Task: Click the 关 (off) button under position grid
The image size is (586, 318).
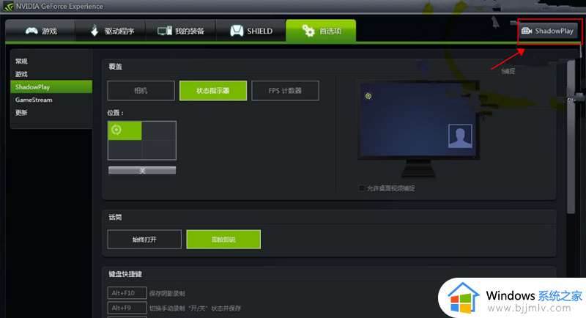Action: pyautogui.click(x=142, y=171)
